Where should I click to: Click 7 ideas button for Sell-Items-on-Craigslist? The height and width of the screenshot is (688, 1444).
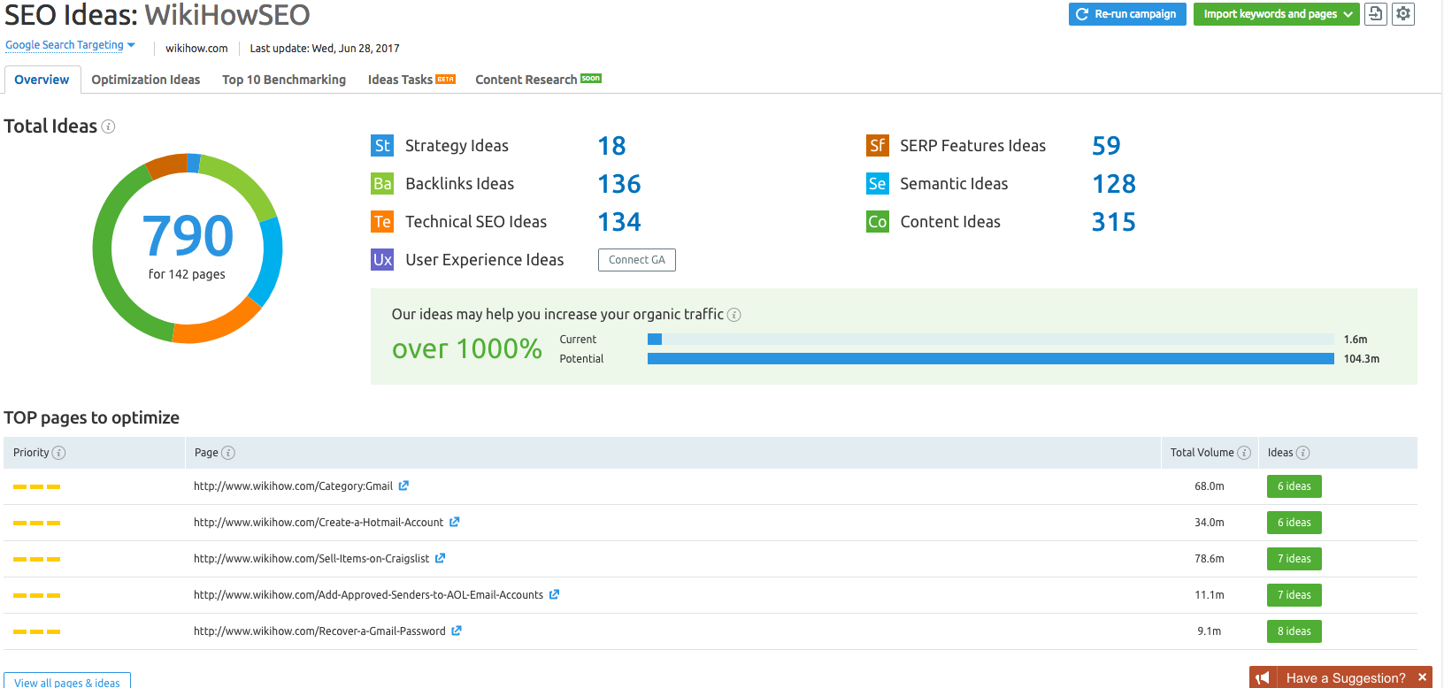click(1294, 559)
